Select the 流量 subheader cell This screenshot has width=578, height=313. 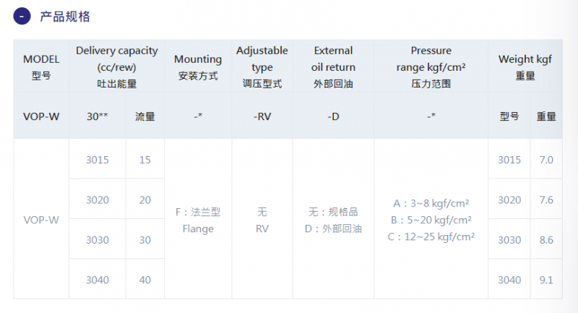click(x=145, y=116)
